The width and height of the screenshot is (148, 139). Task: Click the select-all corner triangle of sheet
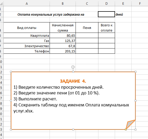pyautogui.click(x=2, y=4)
